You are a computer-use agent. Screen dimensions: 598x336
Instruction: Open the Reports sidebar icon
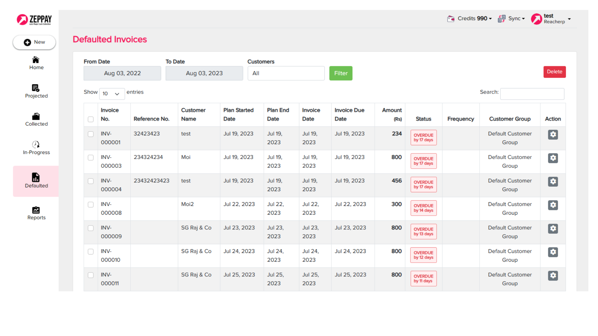[x=36, y=210]
